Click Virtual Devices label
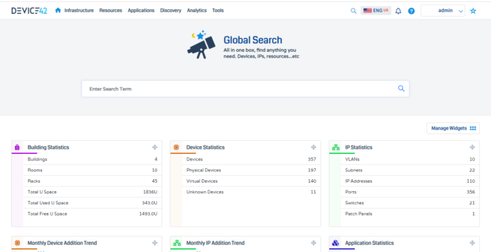Screen dimensions: 491x252 [x=202, y=181]
